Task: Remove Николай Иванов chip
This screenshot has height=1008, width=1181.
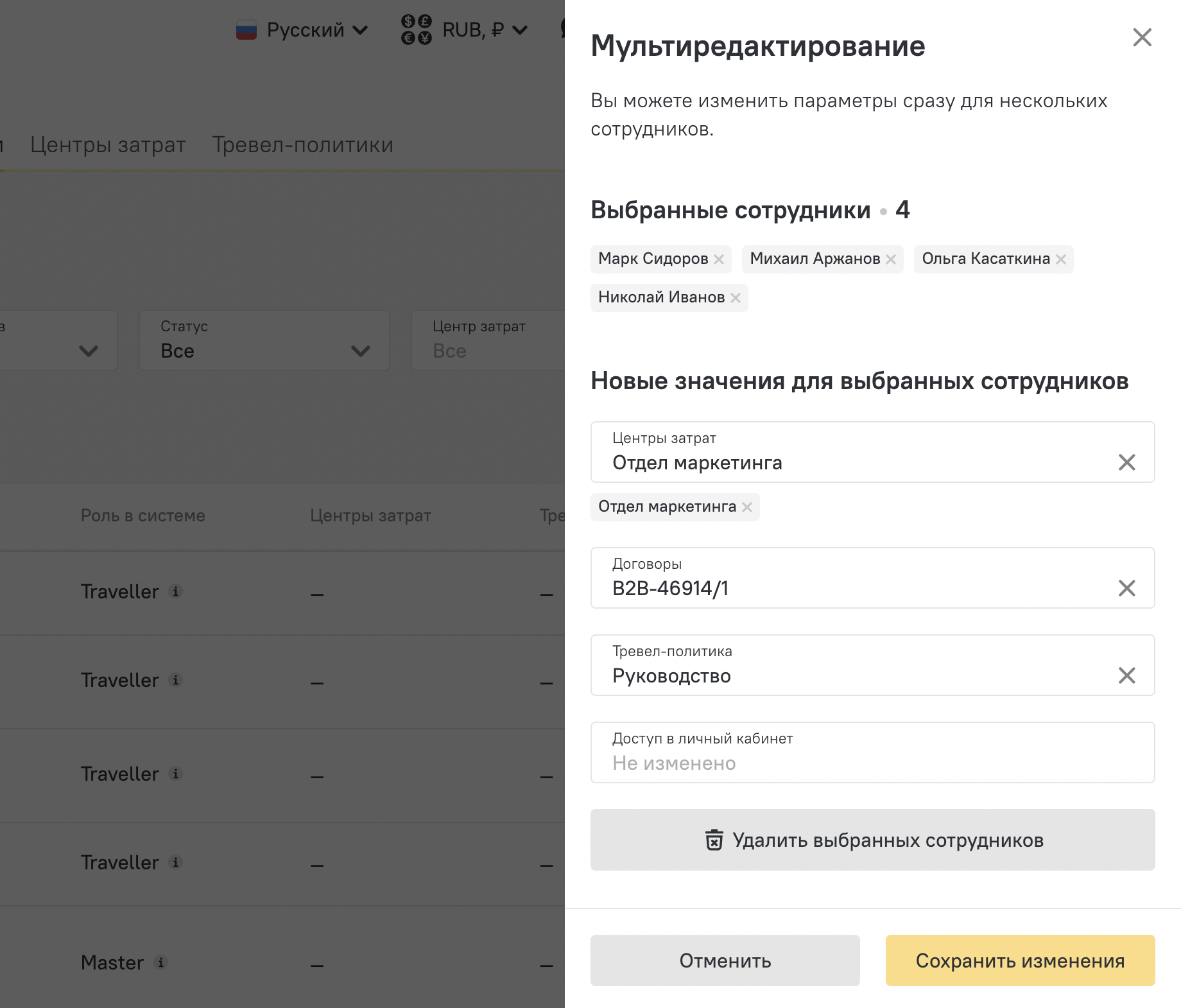Action: (x=736, y=298)
